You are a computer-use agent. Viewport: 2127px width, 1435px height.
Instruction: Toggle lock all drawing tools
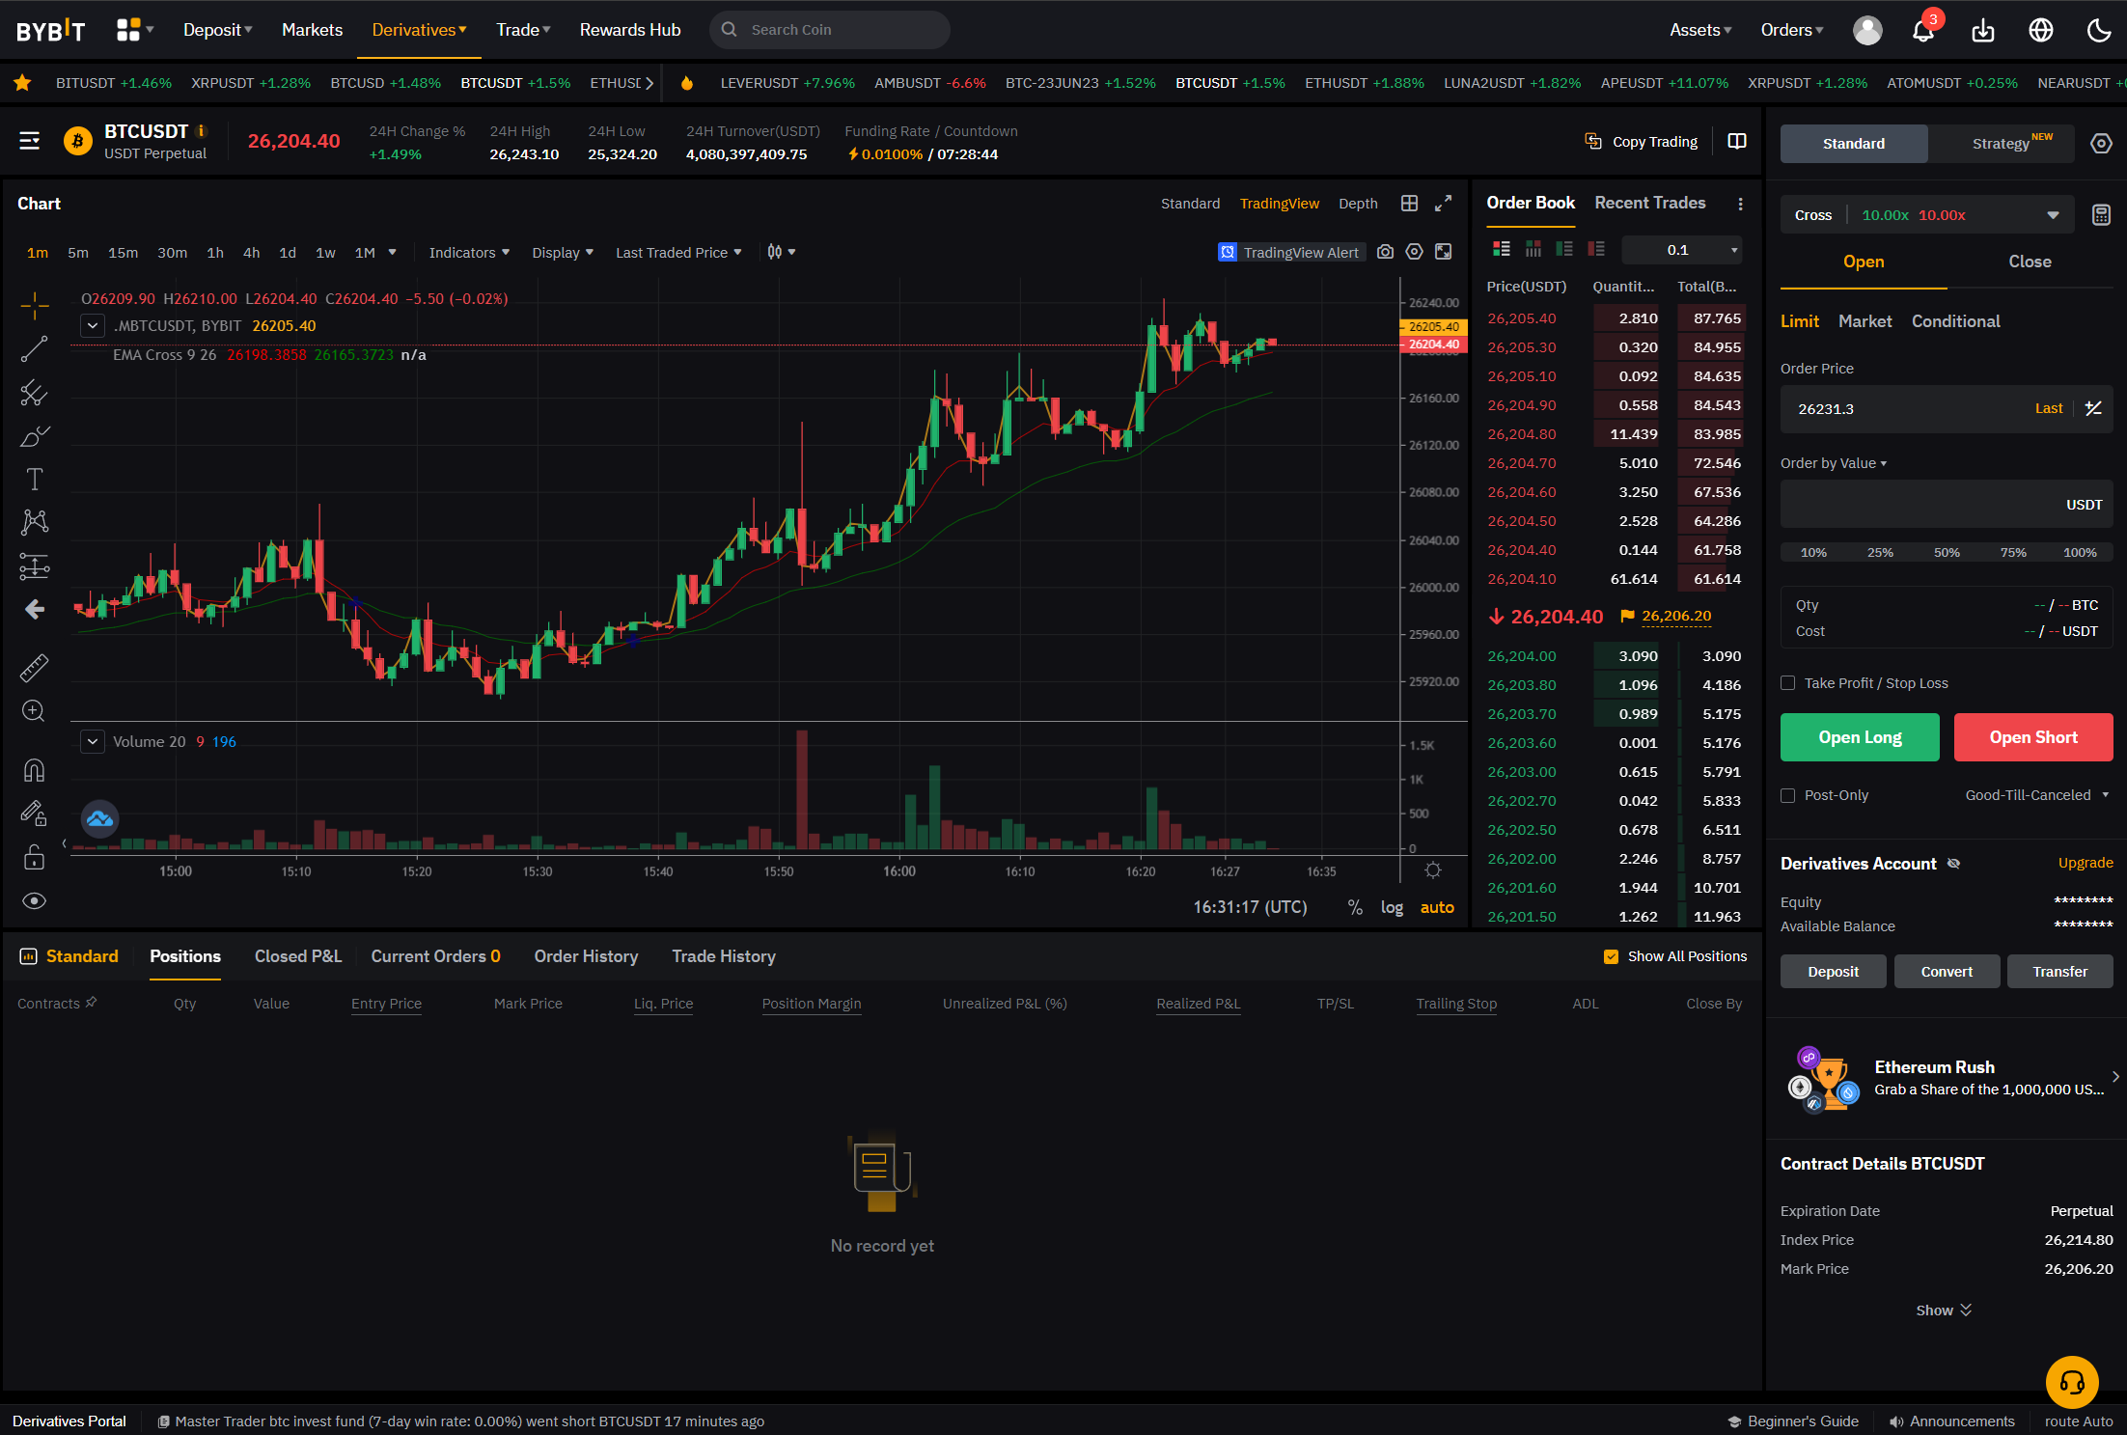click(35, 857)
